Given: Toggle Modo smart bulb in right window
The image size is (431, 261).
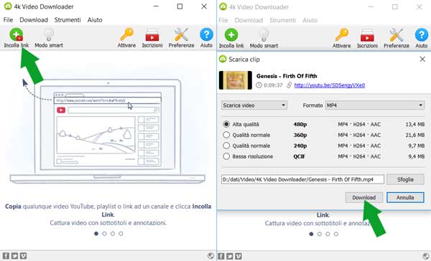Looking at the screenshot, I should pyautogui.click(x=264, y=35).
